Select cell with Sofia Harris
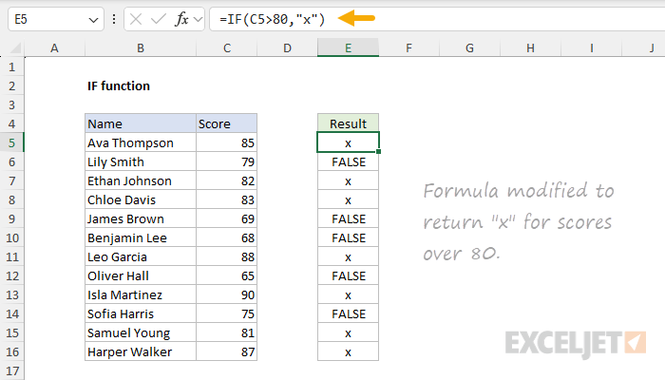 (x=141, y=313)
